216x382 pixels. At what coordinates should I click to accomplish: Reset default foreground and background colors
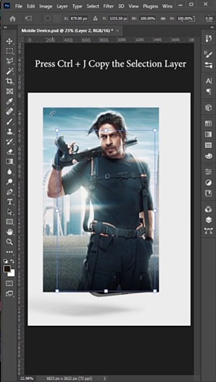click(x=5, y=261)
